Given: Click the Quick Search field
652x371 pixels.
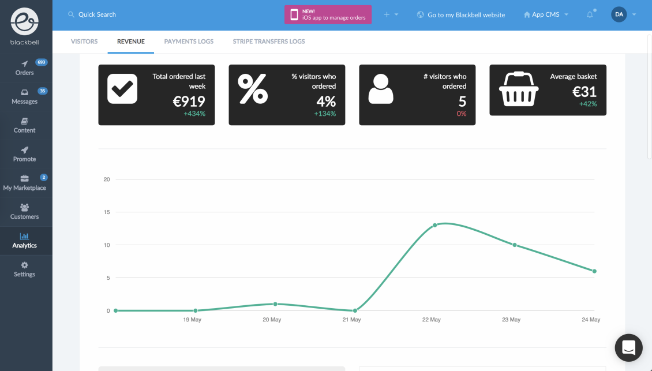Looking at the screenshot, I should [97, 14].
